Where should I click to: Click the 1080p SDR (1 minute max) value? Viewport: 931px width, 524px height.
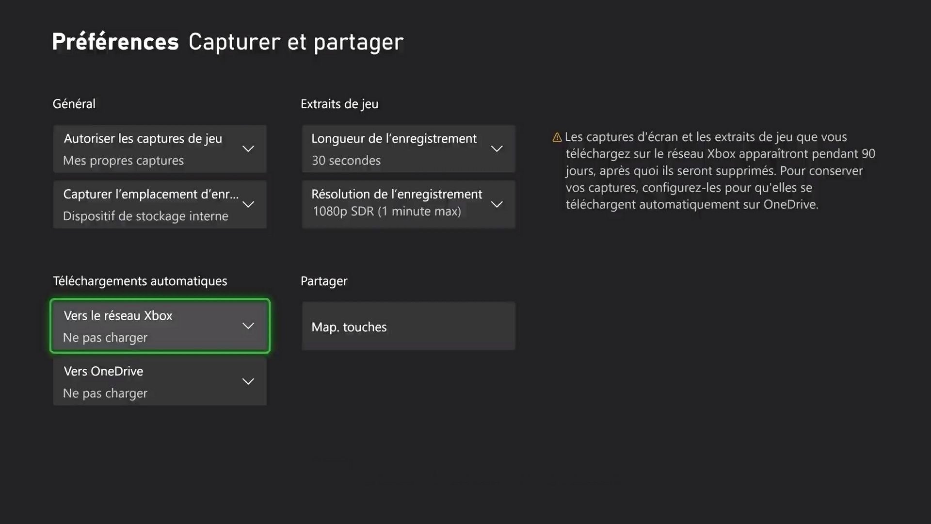click(386, 212)
